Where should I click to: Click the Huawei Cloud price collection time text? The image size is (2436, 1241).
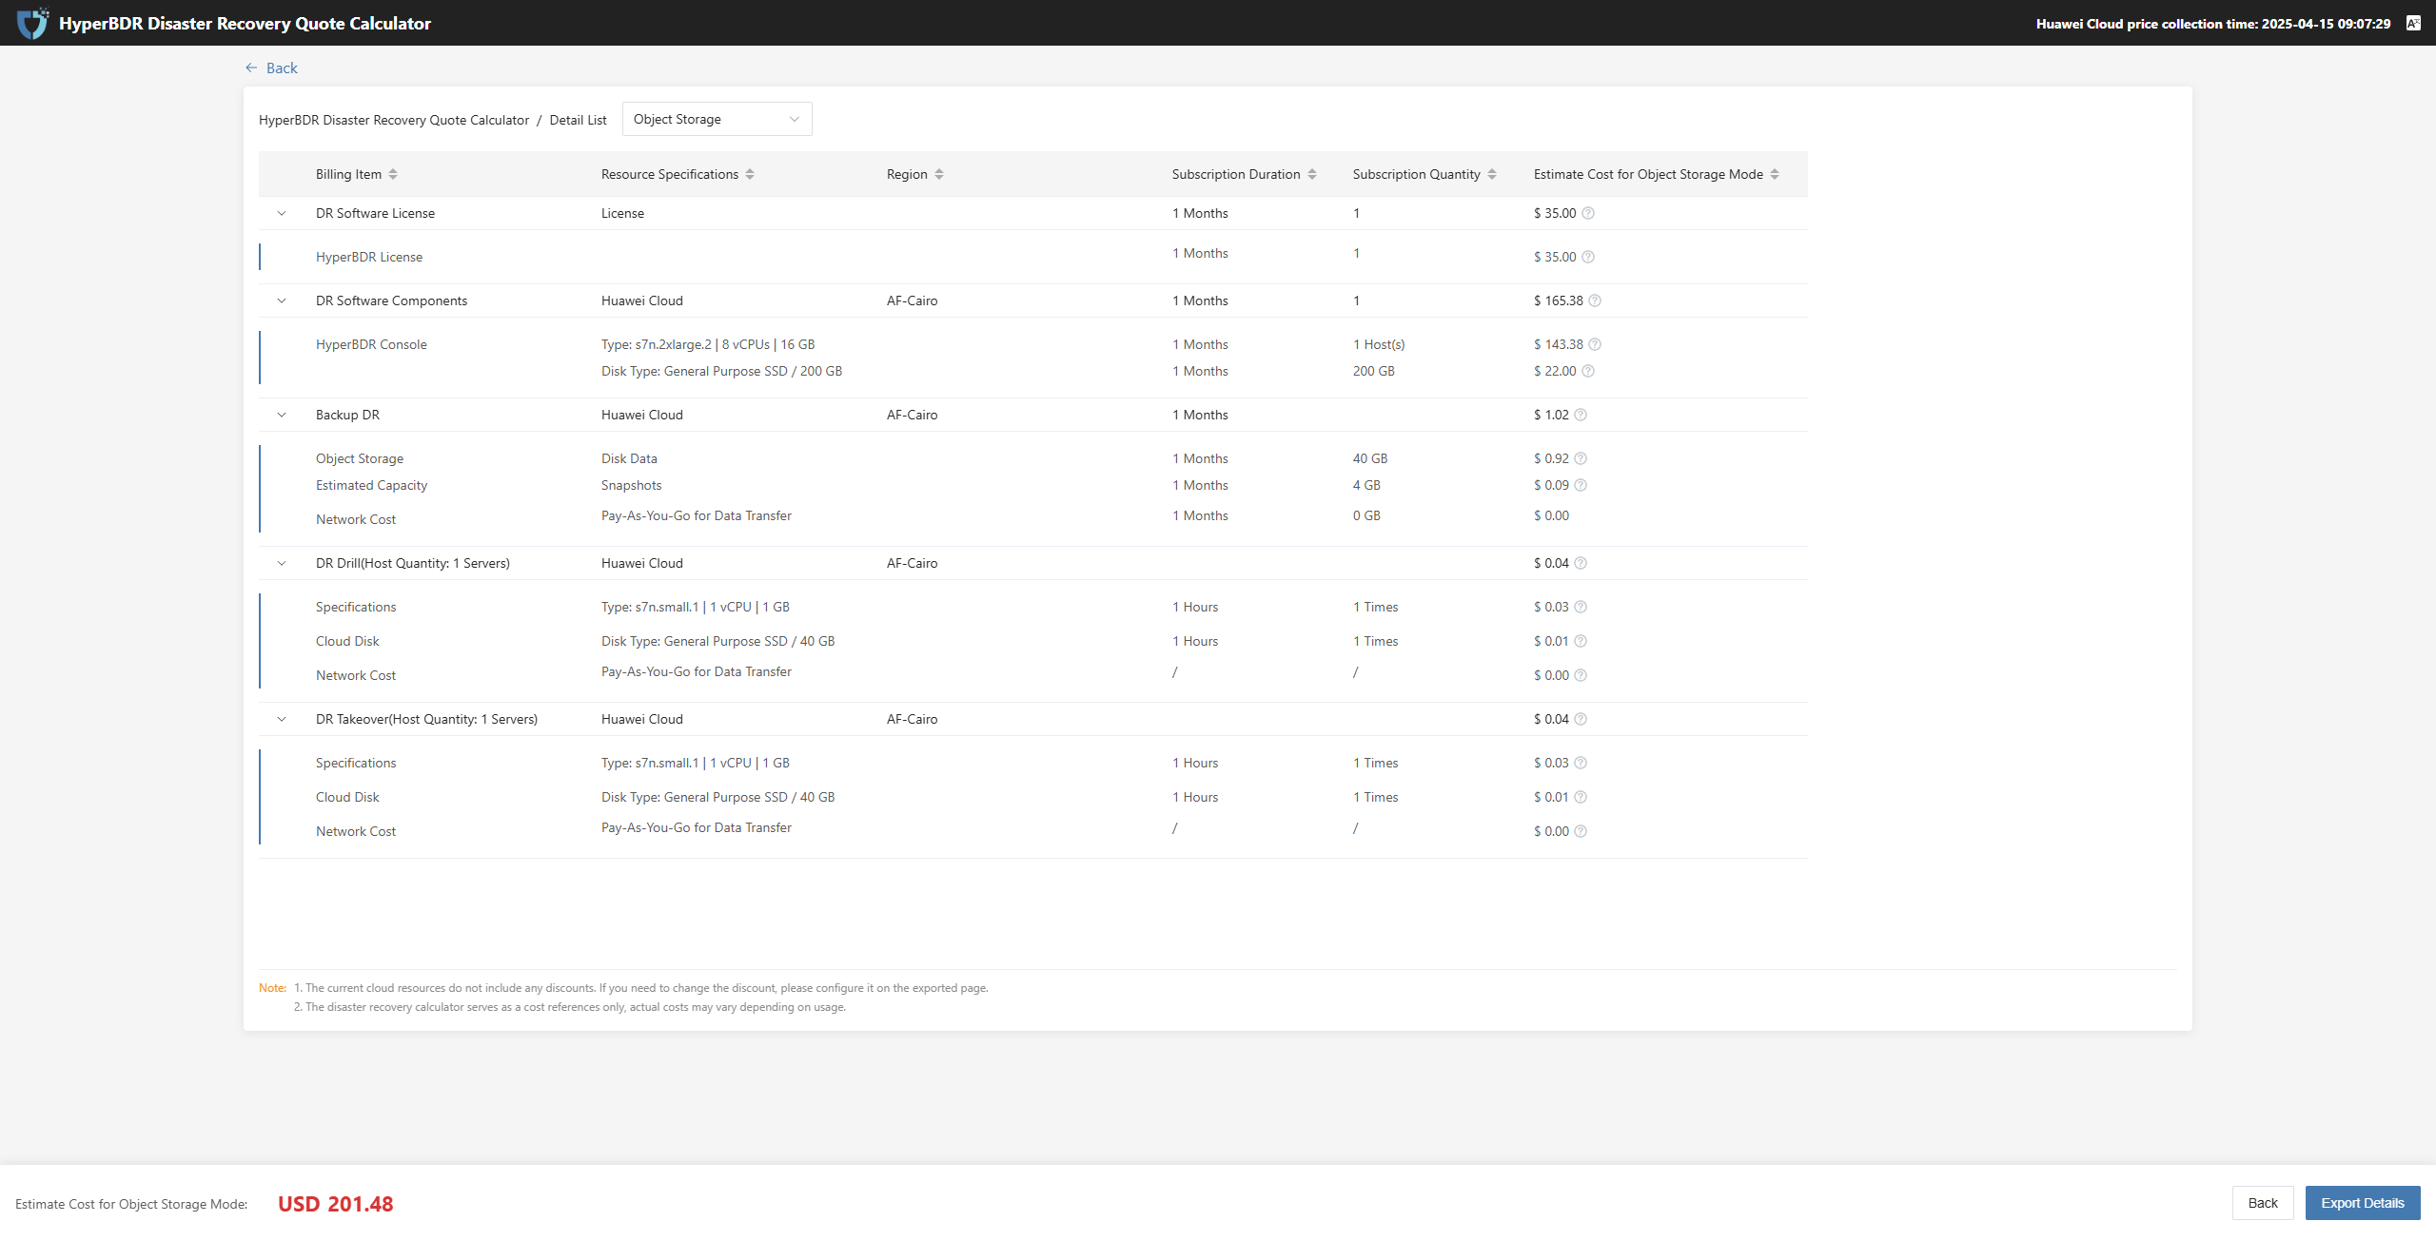(2212, 24)
